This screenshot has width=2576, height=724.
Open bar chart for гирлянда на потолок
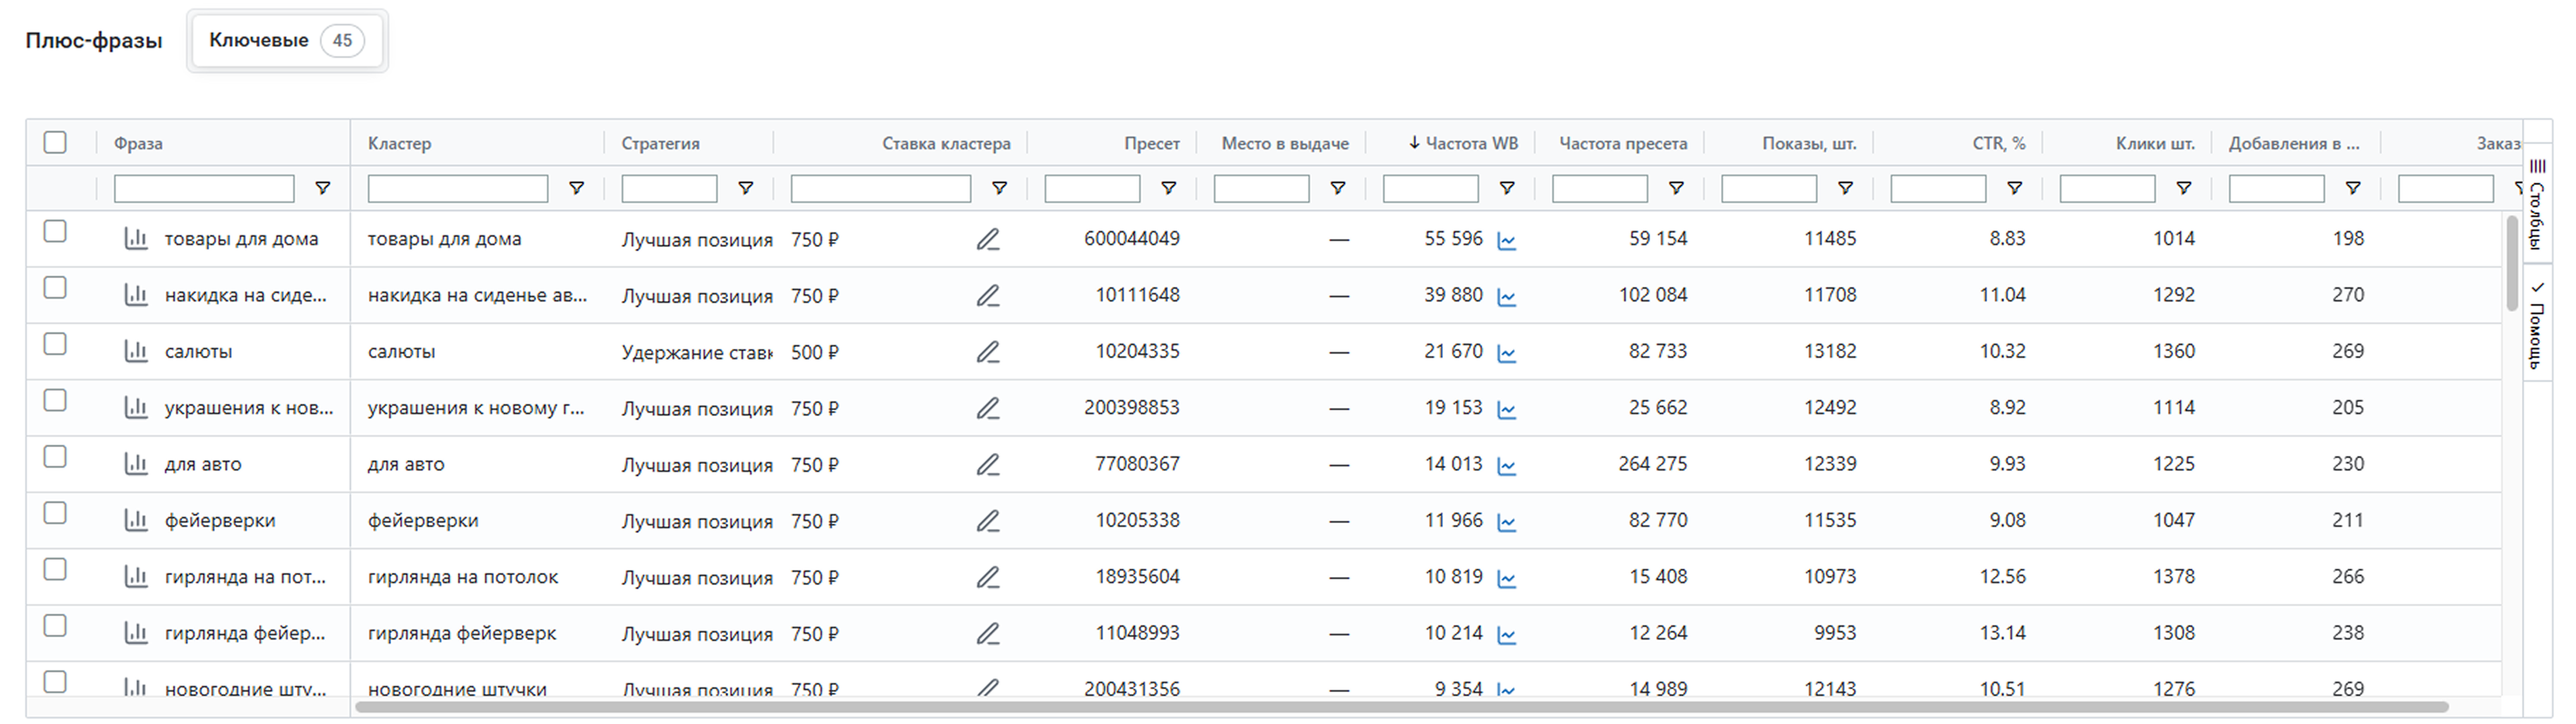(x=136, y=578)
